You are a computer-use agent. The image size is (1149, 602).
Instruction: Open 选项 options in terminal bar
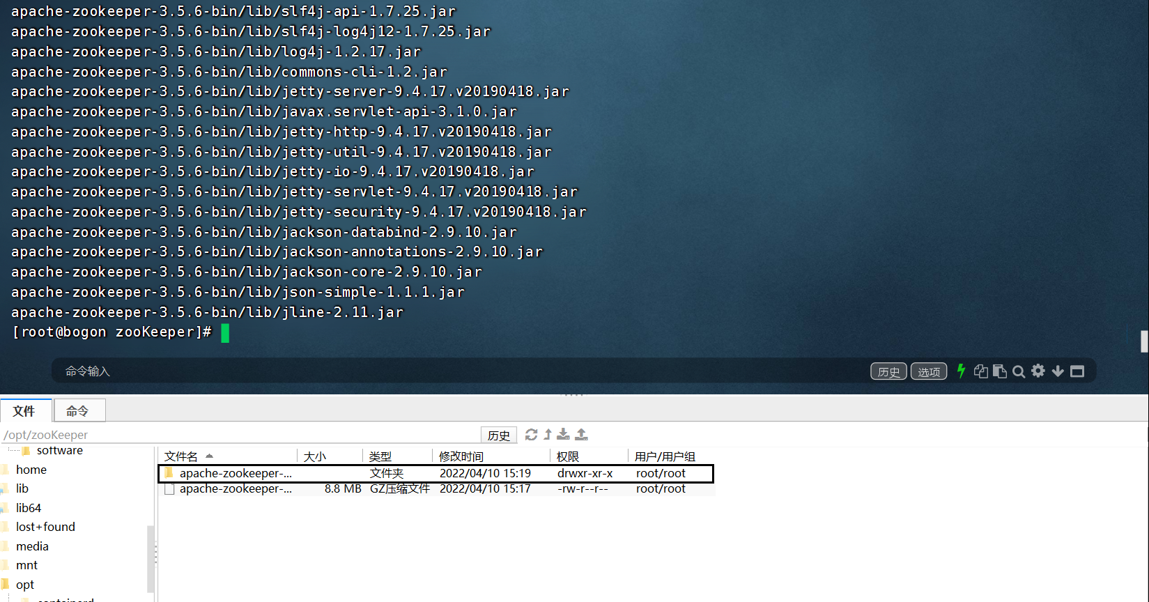coord(929,371)
